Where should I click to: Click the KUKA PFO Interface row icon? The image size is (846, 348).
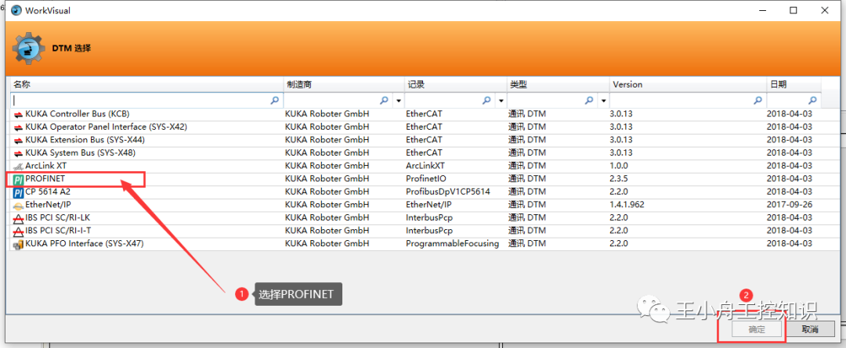click(18, 244)
